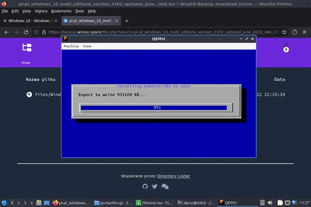This screenshot has width=311, height=207.
Task: Open Firefox Help menu
Action: tap(92, 11)
